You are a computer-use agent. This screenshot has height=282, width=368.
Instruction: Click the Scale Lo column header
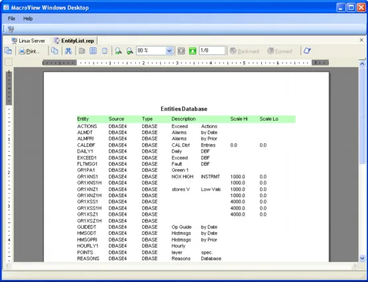point(269,119)
